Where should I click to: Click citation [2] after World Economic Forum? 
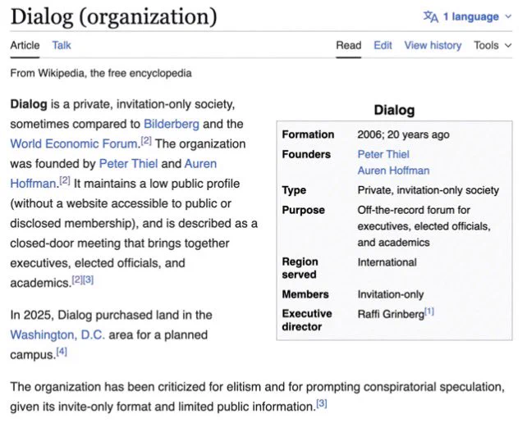pyautogui.click(x=146, y=141)
